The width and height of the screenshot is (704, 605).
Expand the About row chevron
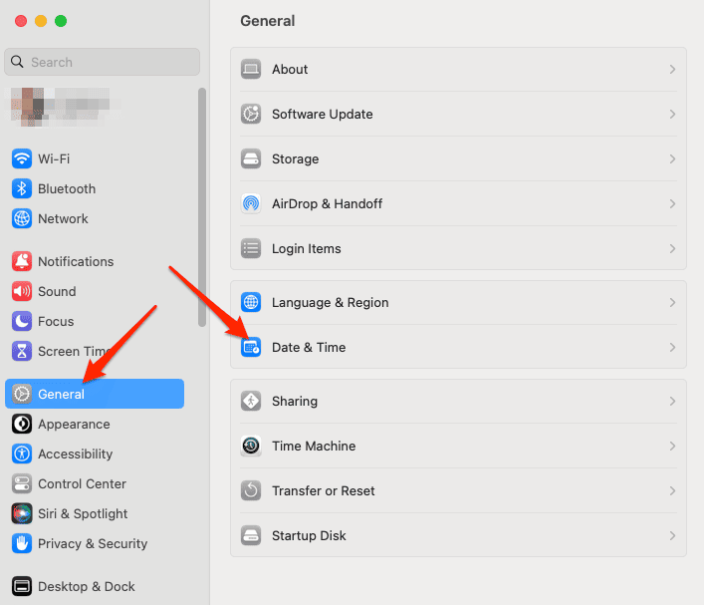[x=672, y=70]
